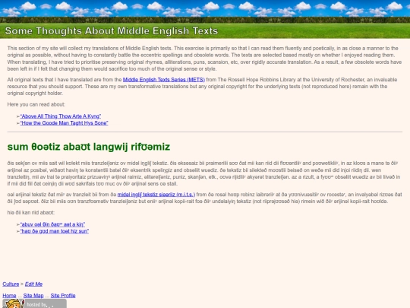Open the Site Map footer link

33,295
